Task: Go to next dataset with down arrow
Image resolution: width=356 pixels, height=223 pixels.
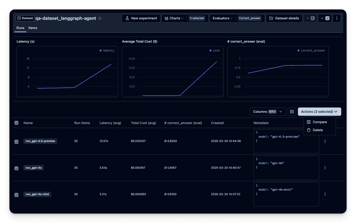Action: pyautogui.click(x=325, y=18)
